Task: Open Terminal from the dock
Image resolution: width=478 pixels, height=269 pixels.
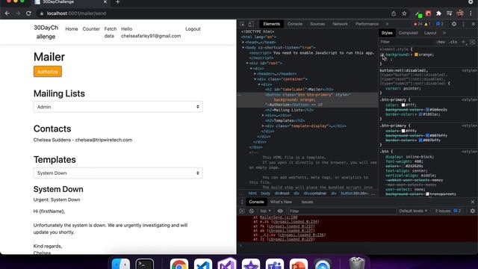Action: coord(144,264)
